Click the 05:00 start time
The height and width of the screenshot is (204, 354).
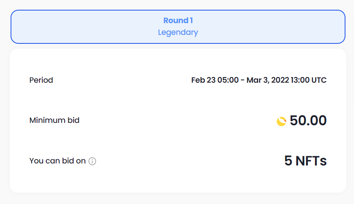[x=228, y=80]
